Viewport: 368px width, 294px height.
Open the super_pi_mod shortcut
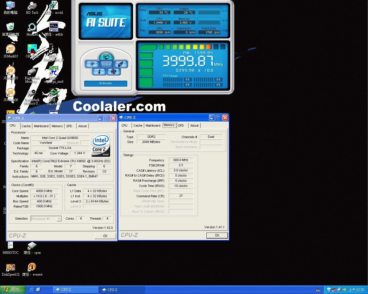coord(54,74)
